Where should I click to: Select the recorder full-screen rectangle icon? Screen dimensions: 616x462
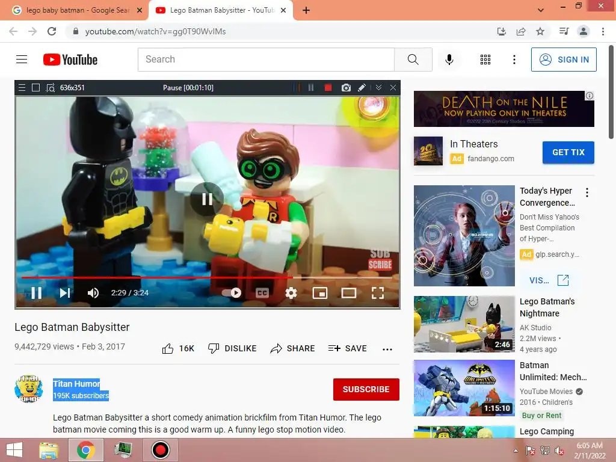[x=35, y=88]
